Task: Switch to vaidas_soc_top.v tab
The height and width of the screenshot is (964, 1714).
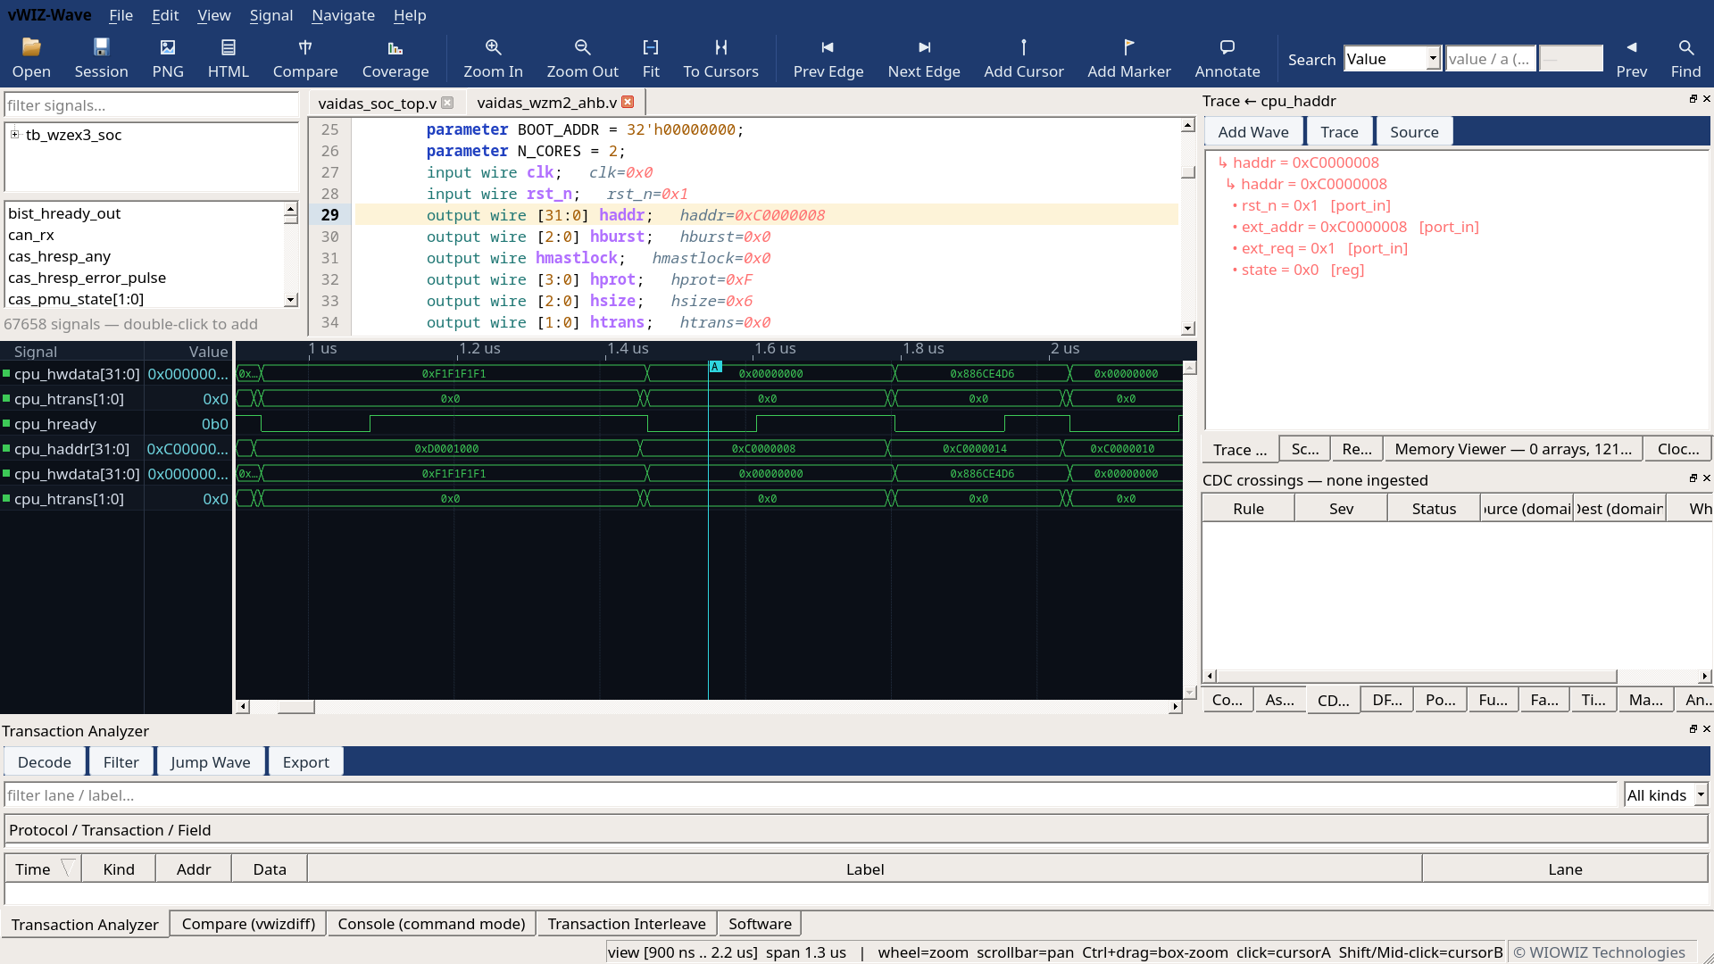Action: pos(377,104)
